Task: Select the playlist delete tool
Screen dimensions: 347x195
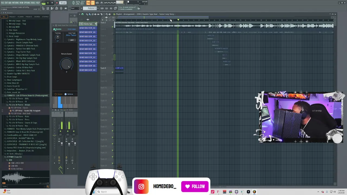Action: [x=92, y=14]
